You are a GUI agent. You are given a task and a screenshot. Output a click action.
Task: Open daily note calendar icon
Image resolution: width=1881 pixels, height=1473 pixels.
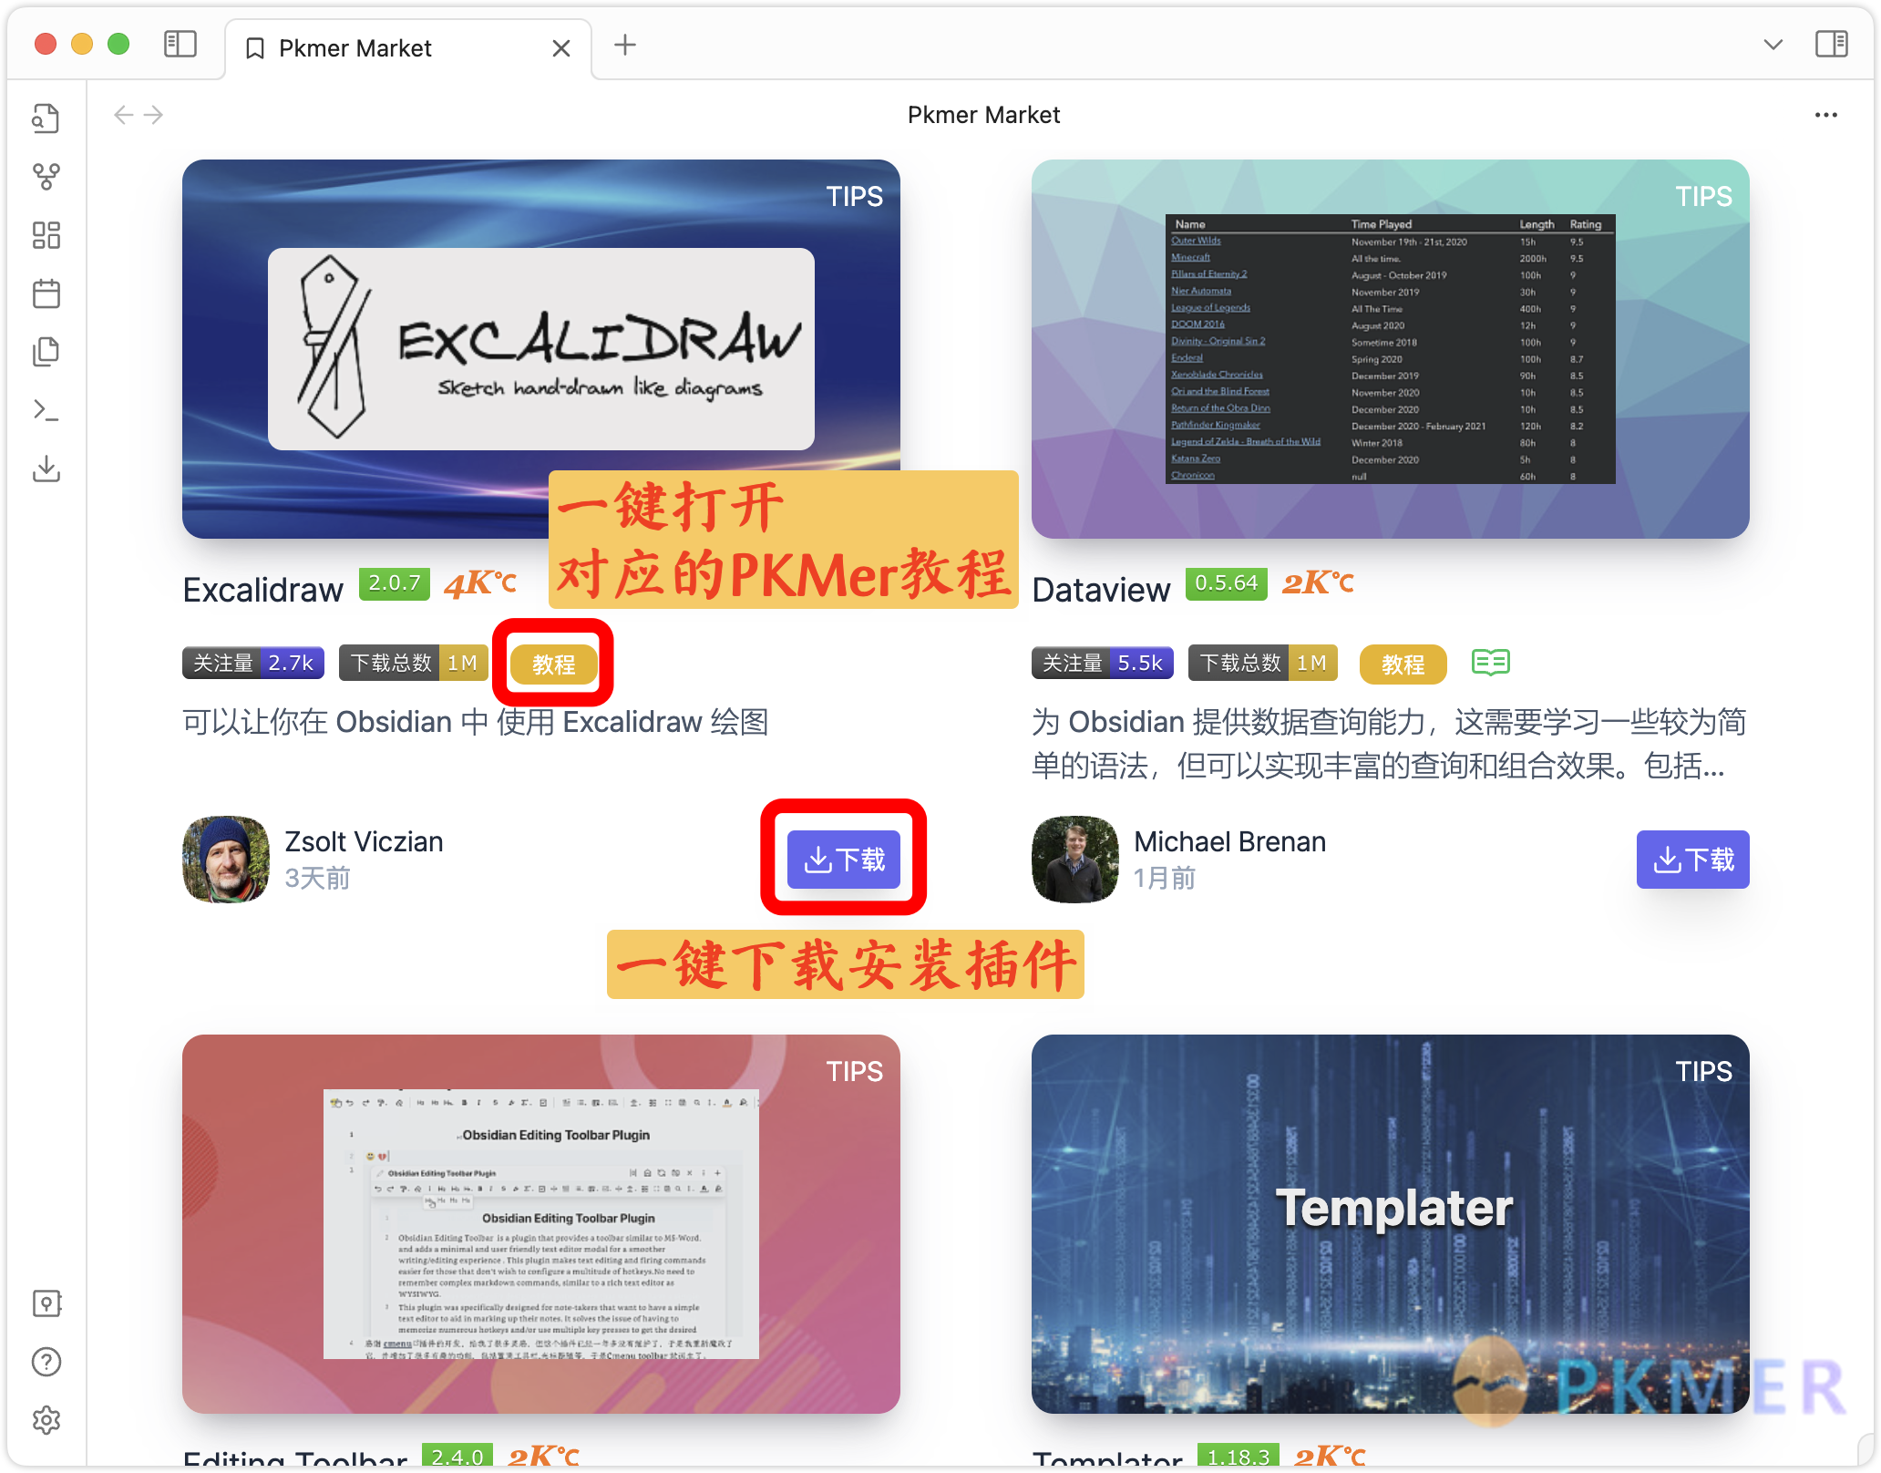click(46, 294)
